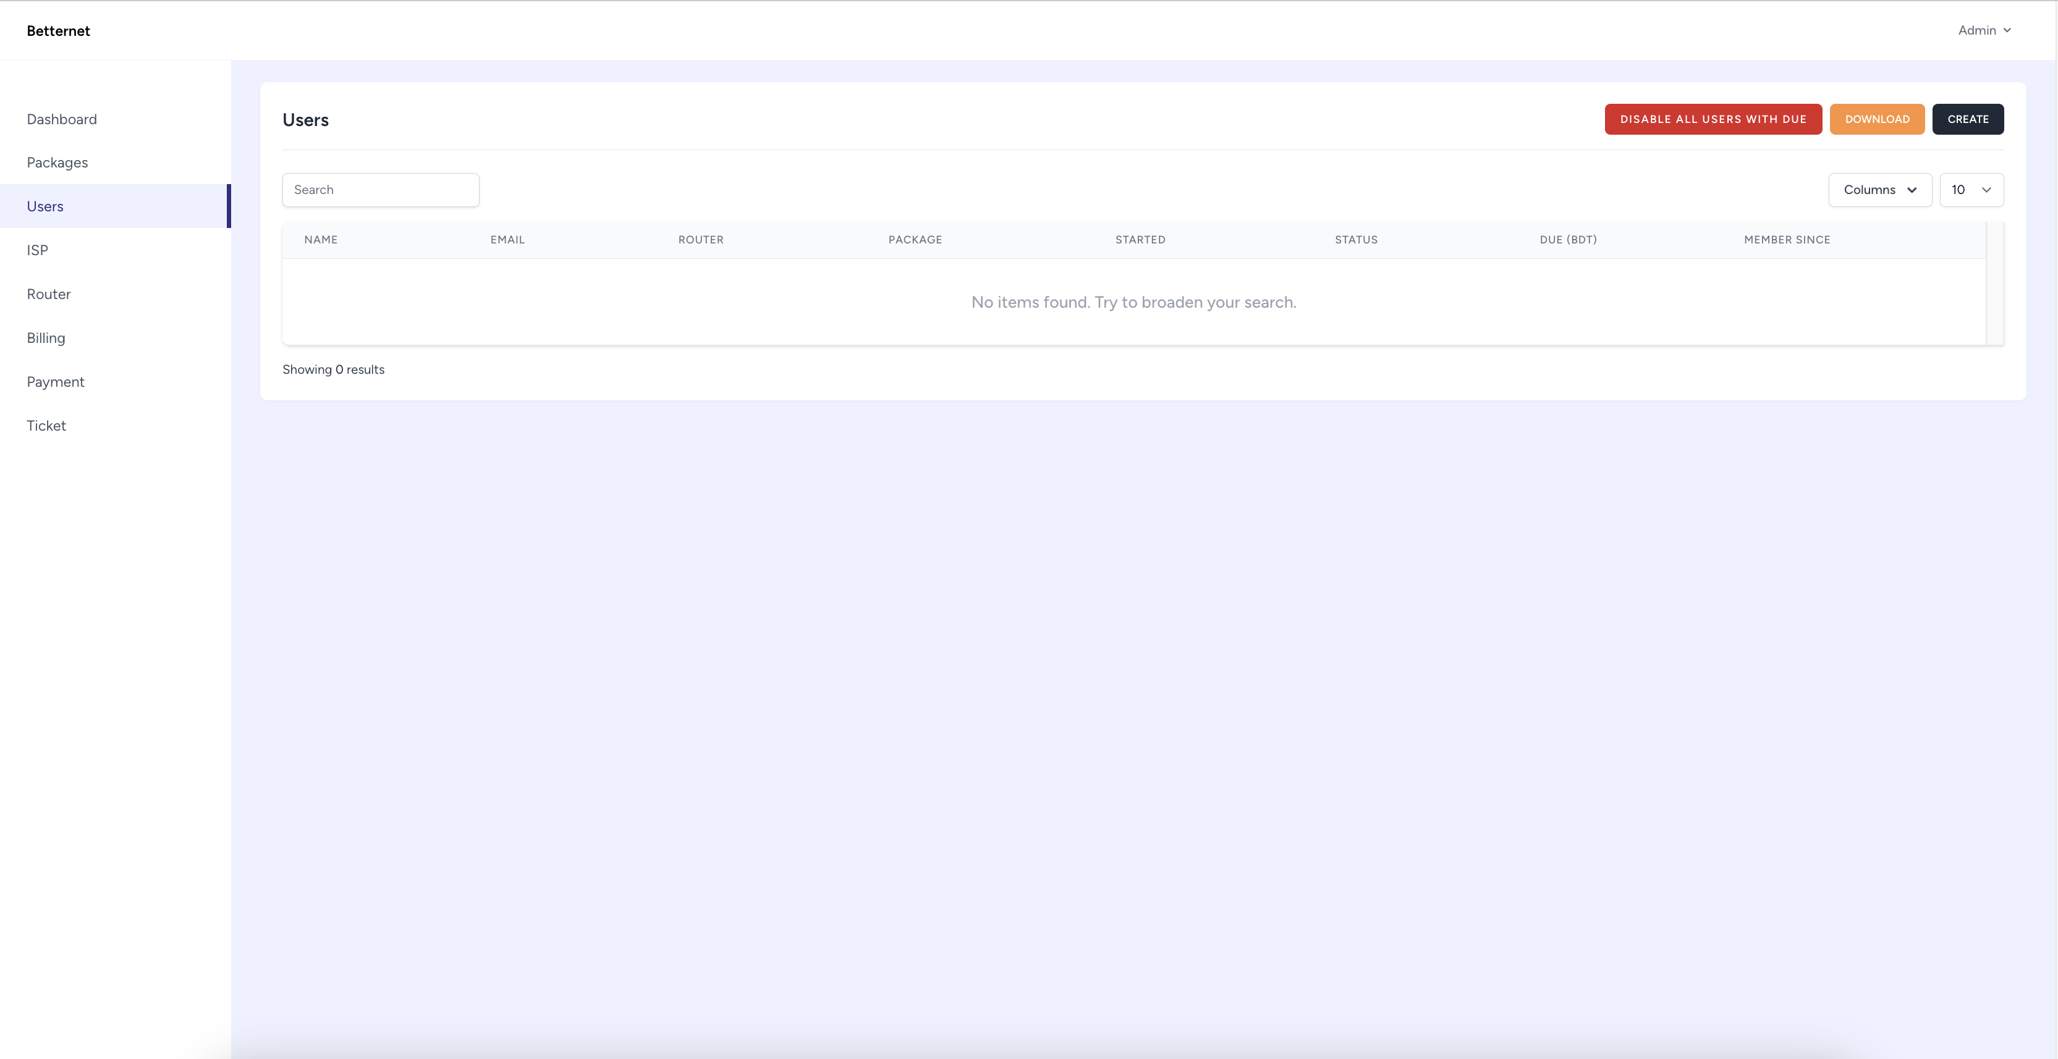Open the Dashboard page from the sidebar
2058x1059 pixels.
pyautogui.click(x=62, y=119)
